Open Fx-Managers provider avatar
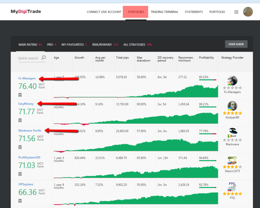The height and width of the screenshot is (208, 260). (x=232, y=81)
